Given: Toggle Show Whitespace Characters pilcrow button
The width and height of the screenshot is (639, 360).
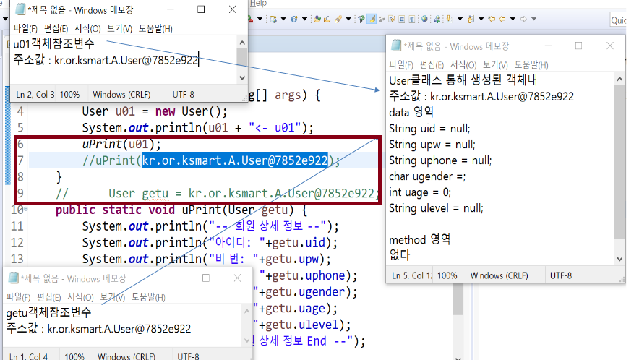Looking at the screenshot, I should click(412, 20).
